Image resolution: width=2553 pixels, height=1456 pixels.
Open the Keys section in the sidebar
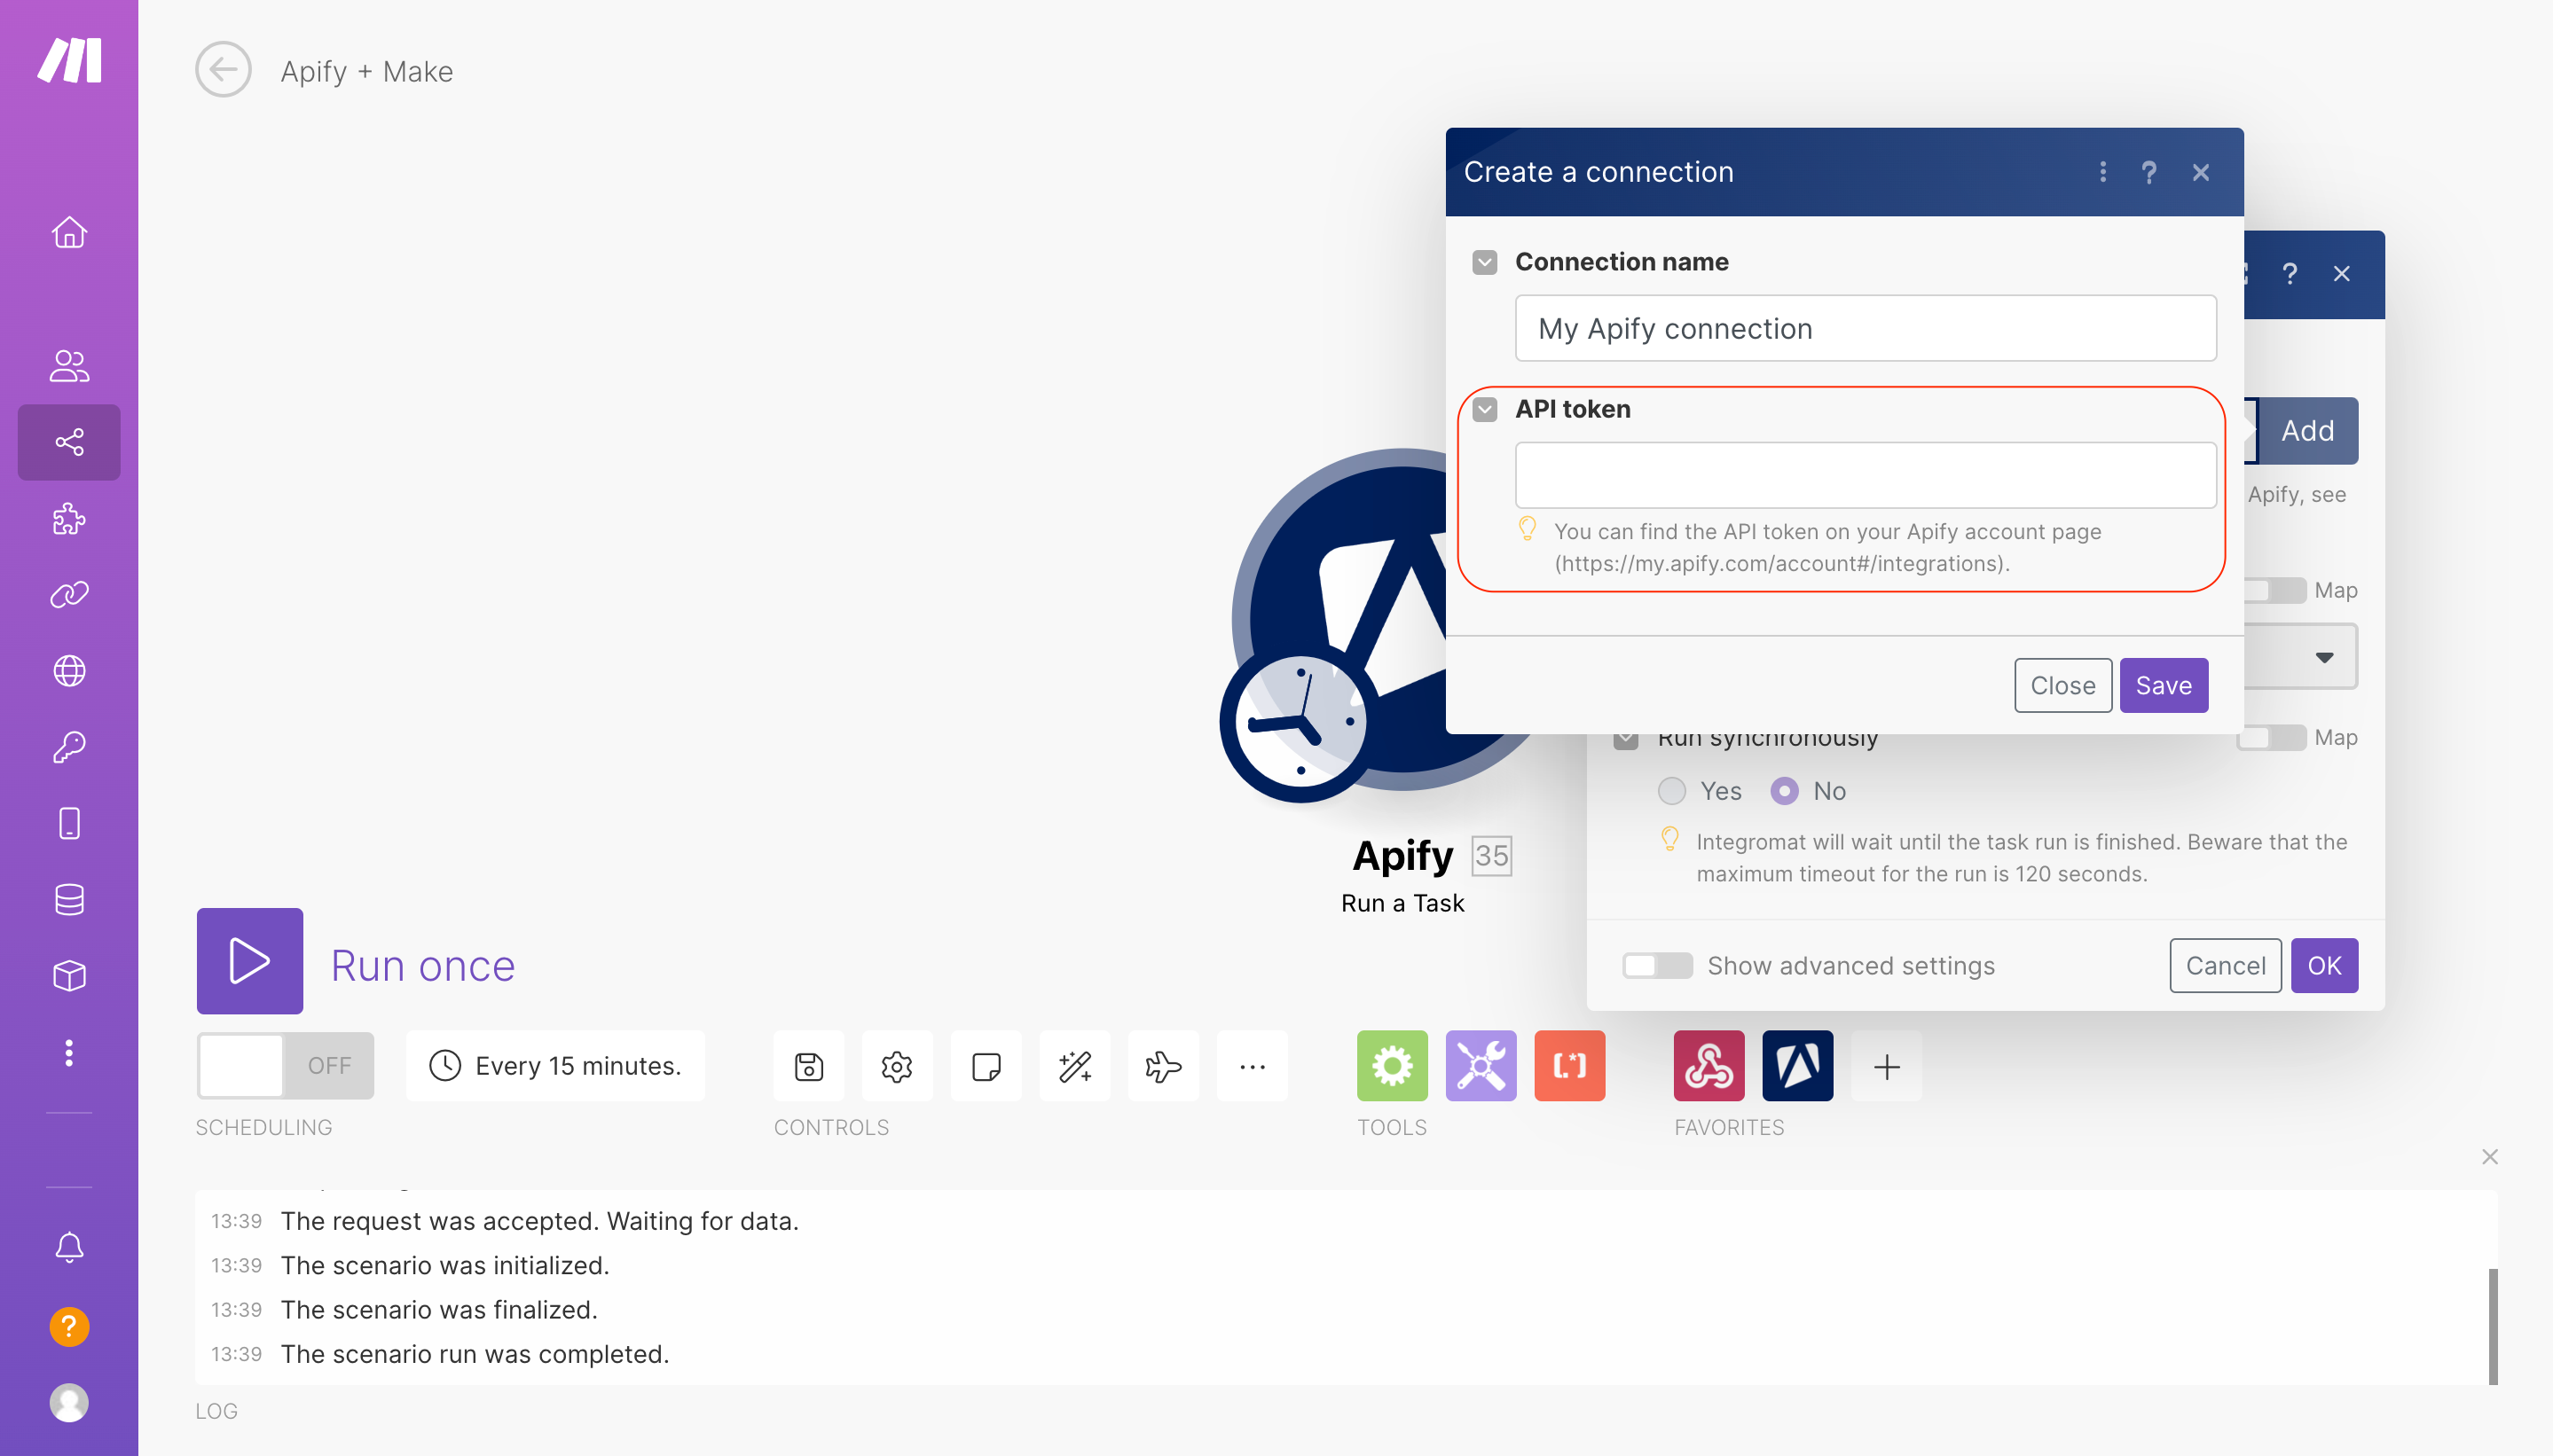(69, 744)
